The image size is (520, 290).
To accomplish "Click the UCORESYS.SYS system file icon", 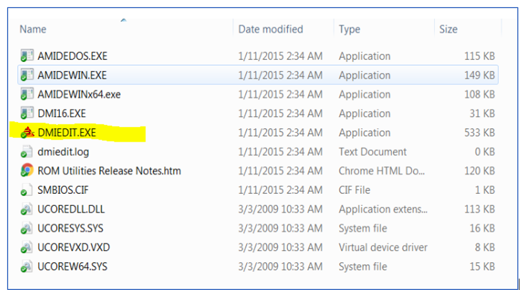I will click(x=27, y=228).
